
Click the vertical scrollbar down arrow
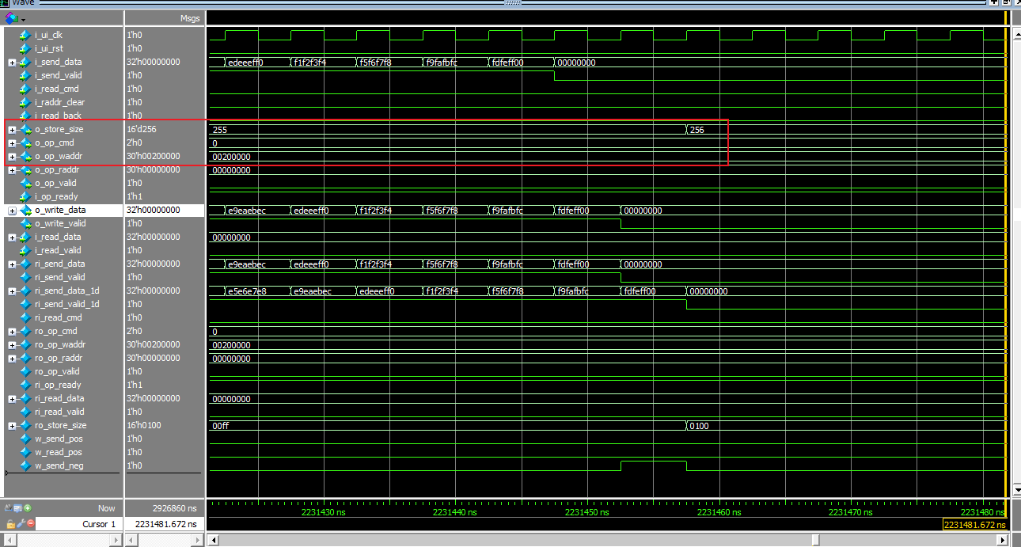1016,491
